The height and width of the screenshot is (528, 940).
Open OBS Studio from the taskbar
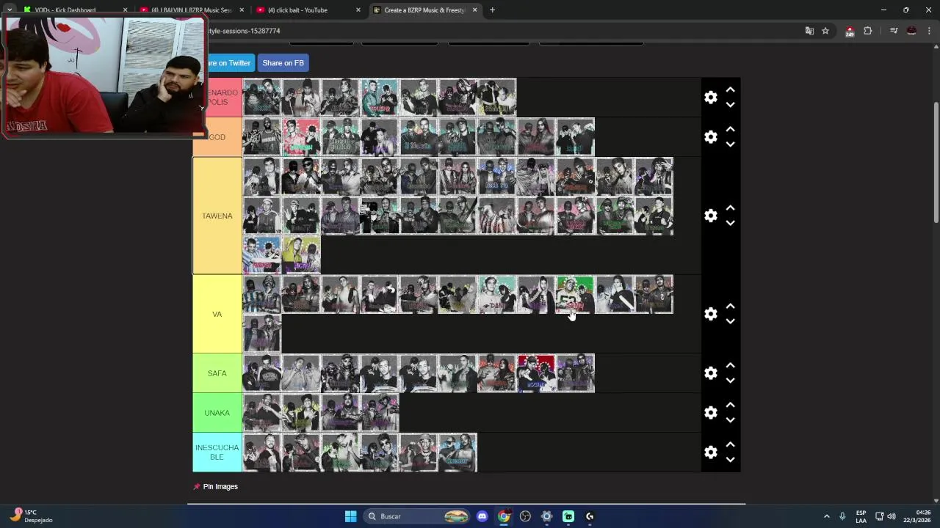525,516
